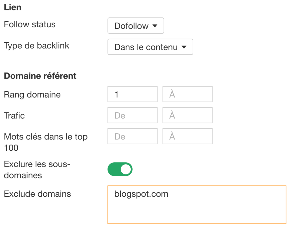Click the caret arrow beside Dans le contenu
The image size is (289, 226).
[x=184, y=47]
